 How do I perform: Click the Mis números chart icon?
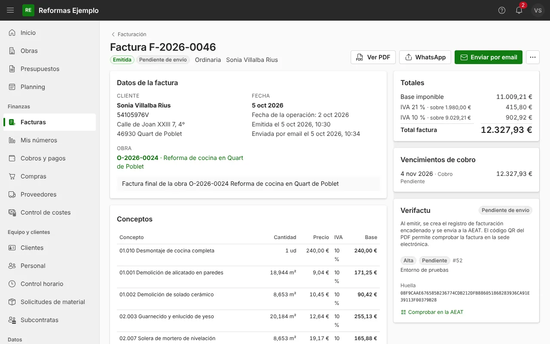pyautogui.click(x=12, y=140)
